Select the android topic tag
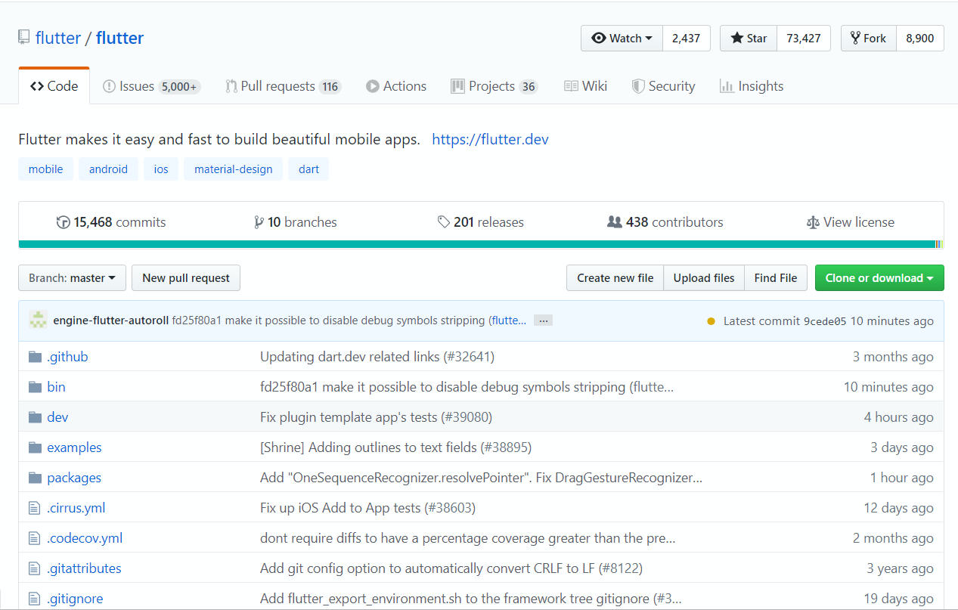Image resolution: width=958 pixels, height=610 pixels. [108, 169]
